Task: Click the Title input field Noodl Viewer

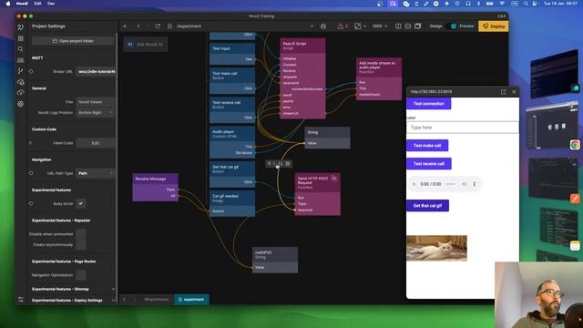Action: click(x=96, y=101)
